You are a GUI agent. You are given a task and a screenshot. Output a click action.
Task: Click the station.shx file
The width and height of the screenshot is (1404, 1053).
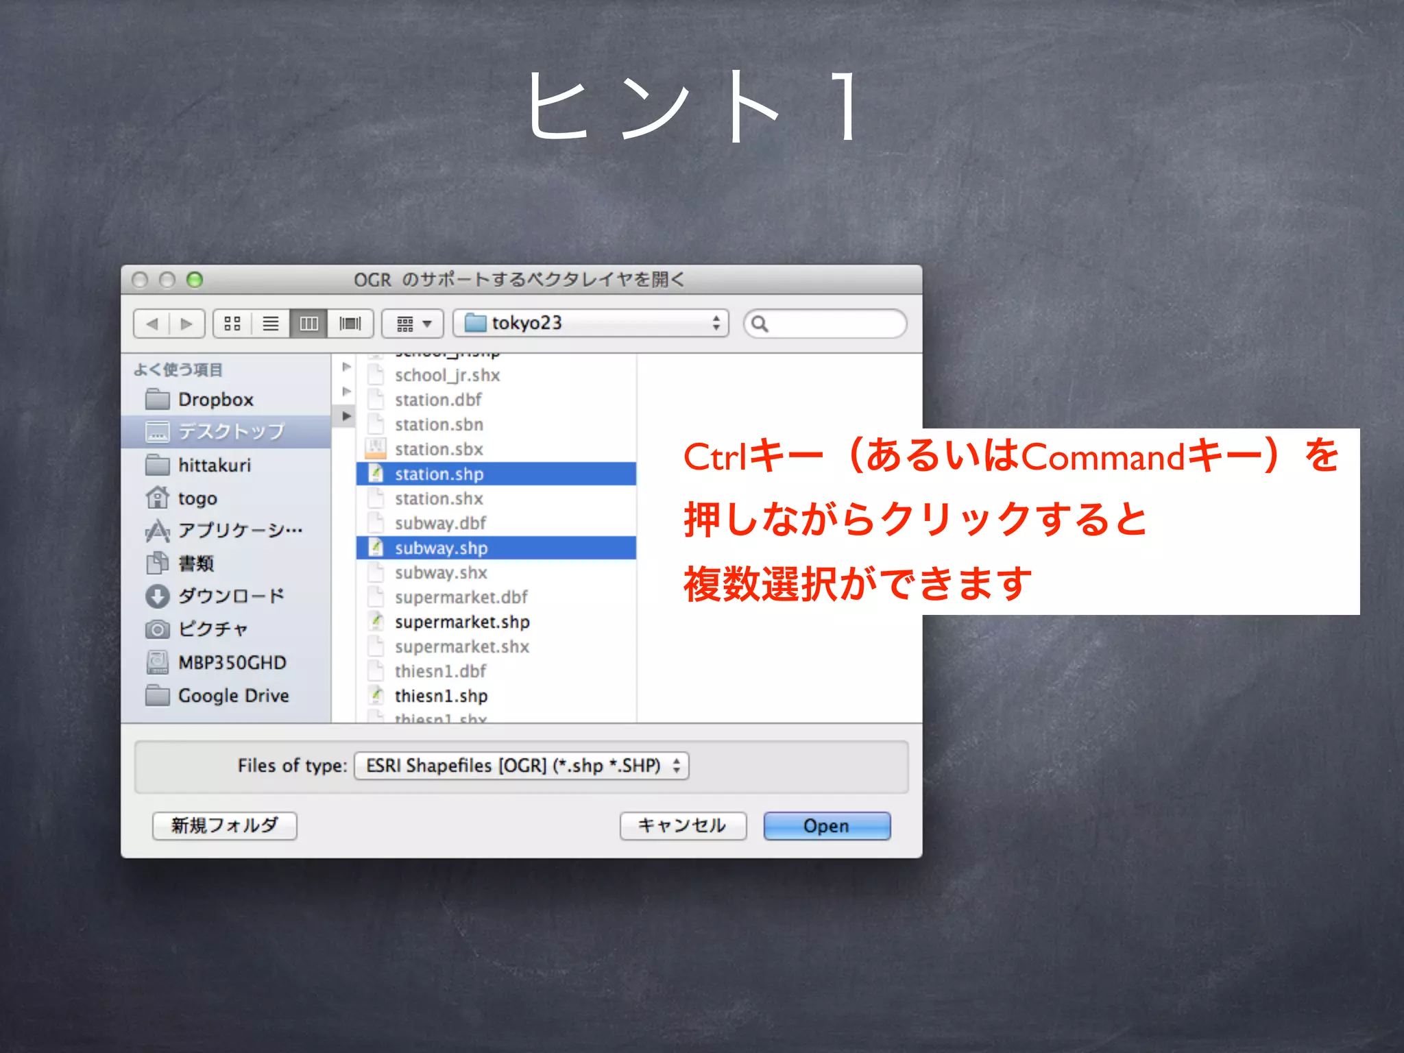pyautogui.click(x=496, y=498)
